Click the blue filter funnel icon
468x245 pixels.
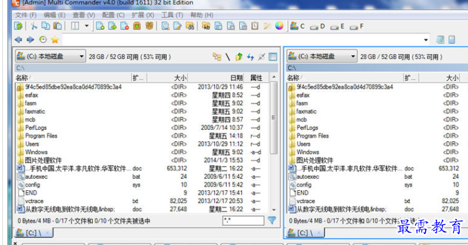click(272, 220)
